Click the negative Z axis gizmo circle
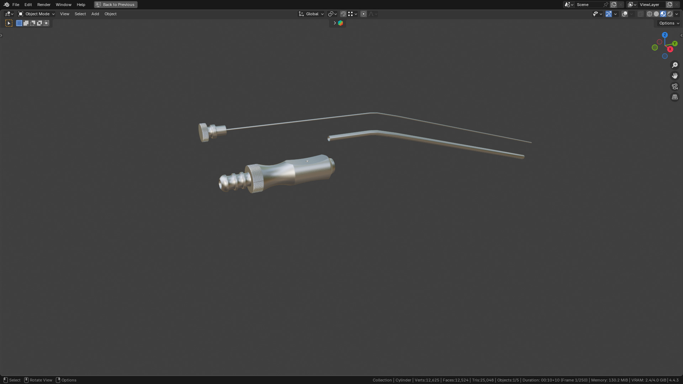Image resolution: width=683 pixels, height=384 pixels. pyautogui.click(x=665, y=56)
